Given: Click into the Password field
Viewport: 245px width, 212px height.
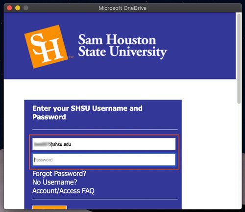Looking at the screenshot, I should (x=104, y=159).
